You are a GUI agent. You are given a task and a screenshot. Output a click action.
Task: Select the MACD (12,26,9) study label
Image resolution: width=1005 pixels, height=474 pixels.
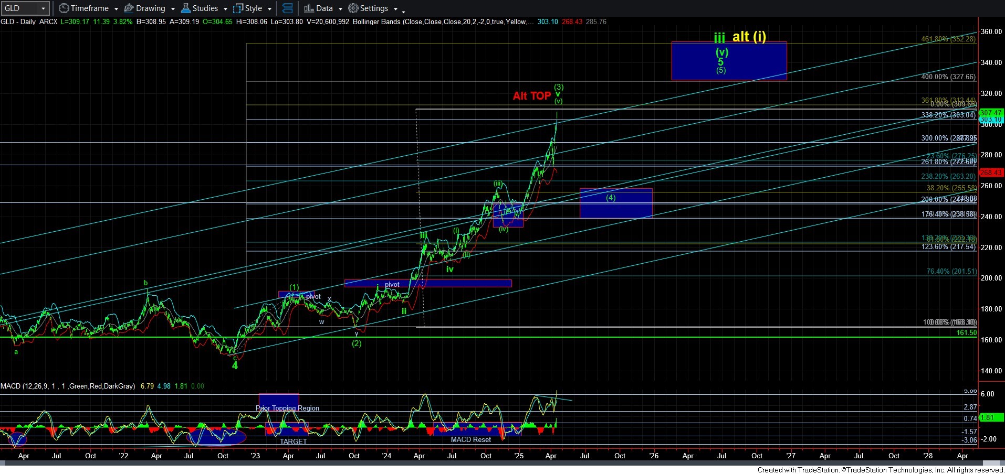pos(68,386)
